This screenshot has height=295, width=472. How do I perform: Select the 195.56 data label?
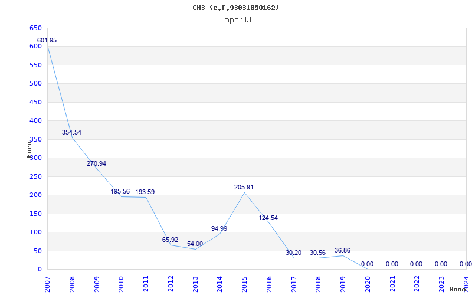pos(120,191)
